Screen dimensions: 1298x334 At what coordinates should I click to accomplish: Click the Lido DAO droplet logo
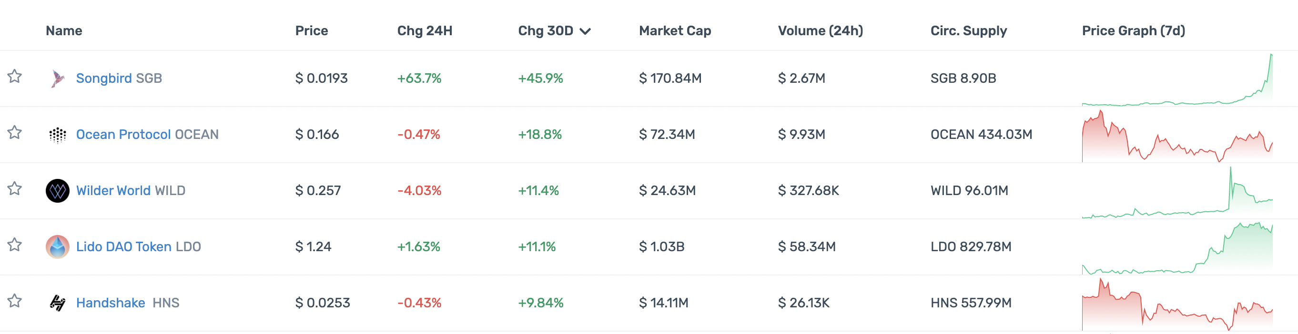tap(58, 247)
